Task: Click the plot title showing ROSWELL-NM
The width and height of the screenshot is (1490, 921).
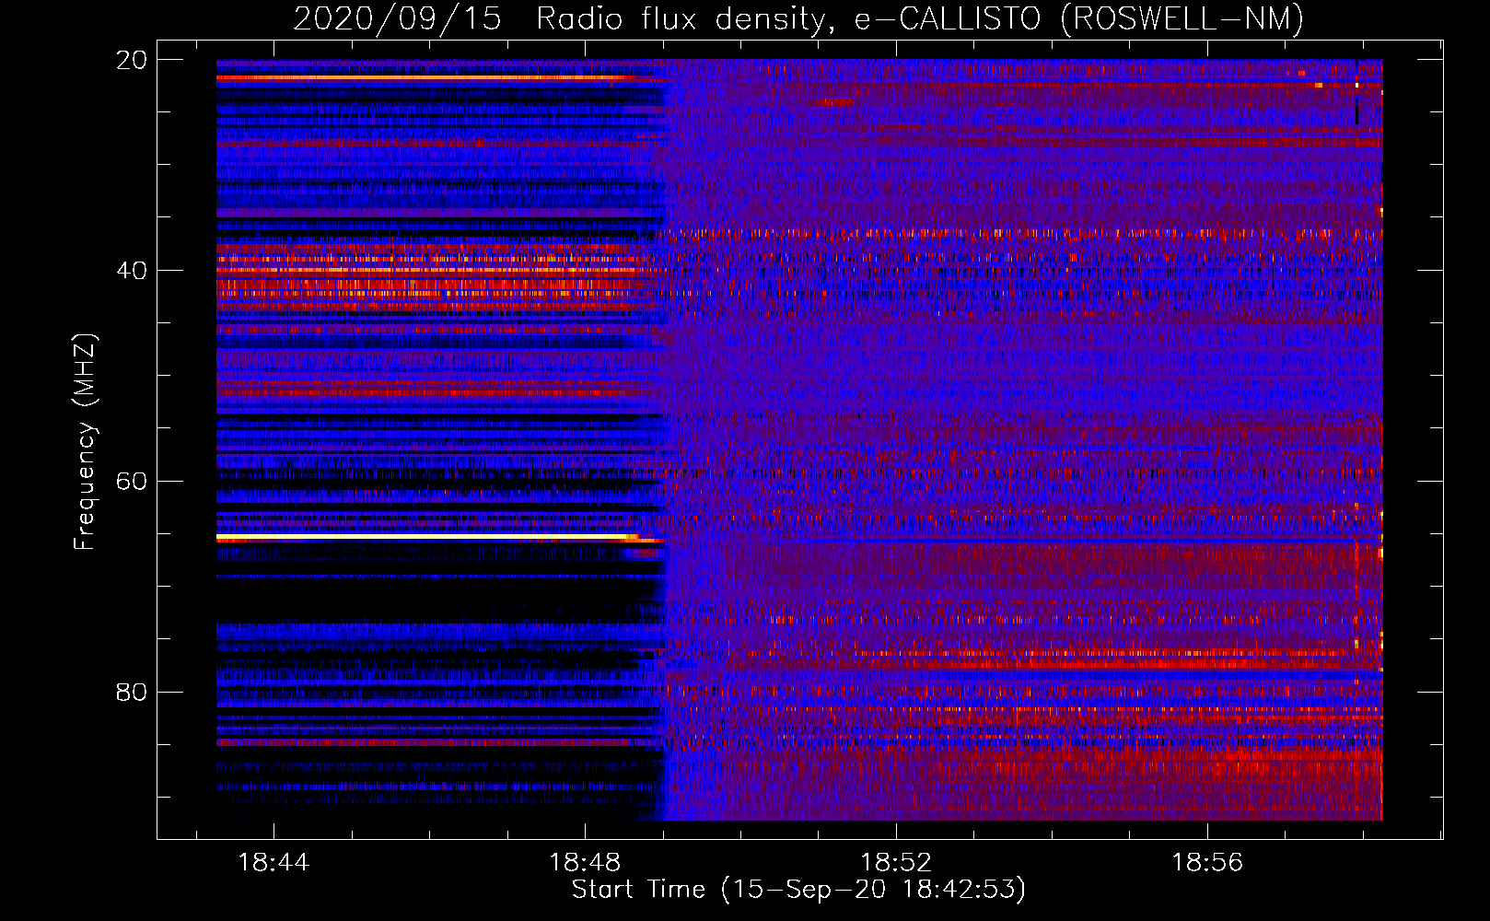Action: (x=798, y=18)
